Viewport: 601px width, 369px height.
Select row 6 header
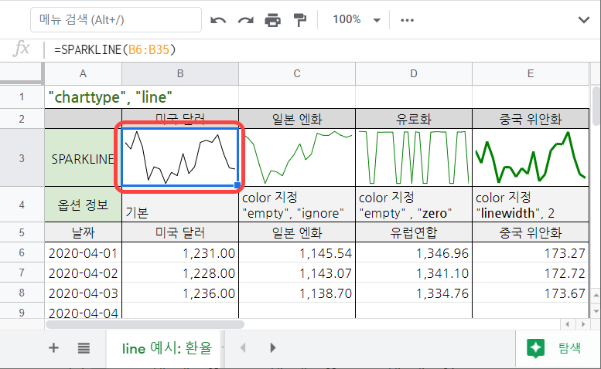click(22, 252)
